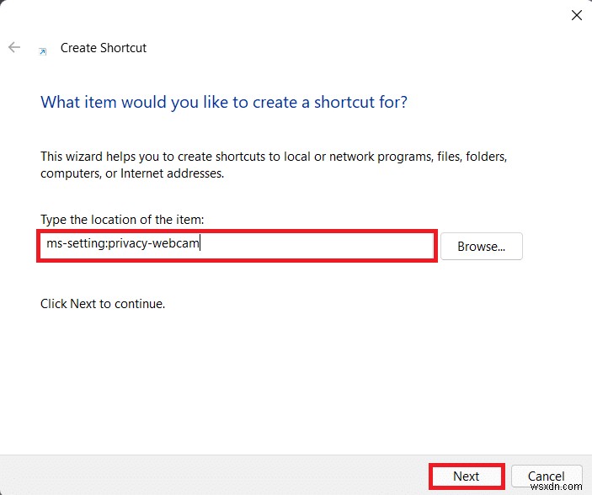Close the Create Shortcut dialog

pyautogui.click(x=577, y=15)
